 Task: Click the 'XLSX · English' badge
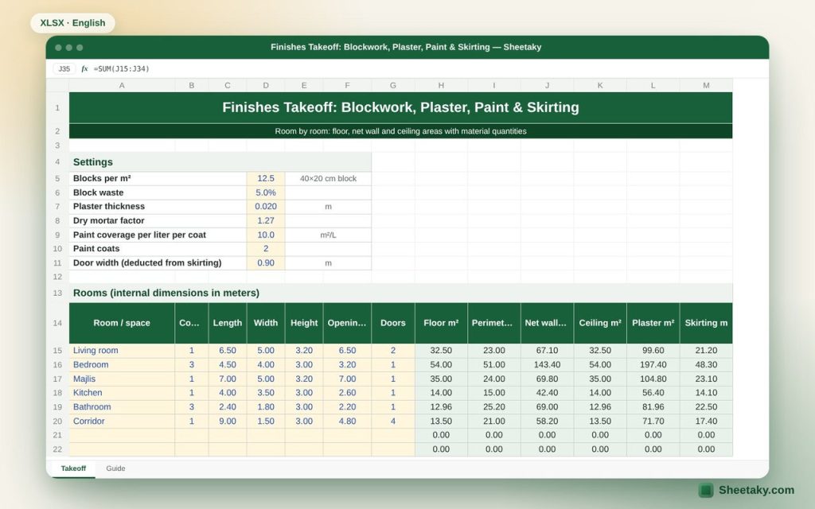(72, 23)
